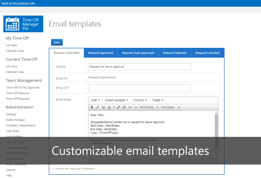
Task: Click the My Time-Off section heading
Action: tap(17, 38)
